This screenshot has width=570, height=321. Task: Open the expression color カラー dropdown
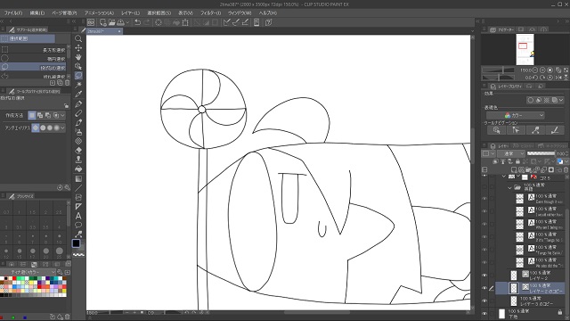tap(515, 115)
